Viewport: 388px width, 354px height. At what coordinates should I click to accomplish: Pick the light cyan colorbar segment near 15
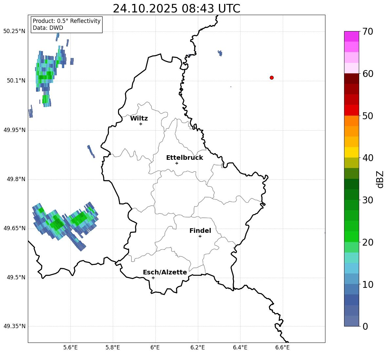click(351, 258)
